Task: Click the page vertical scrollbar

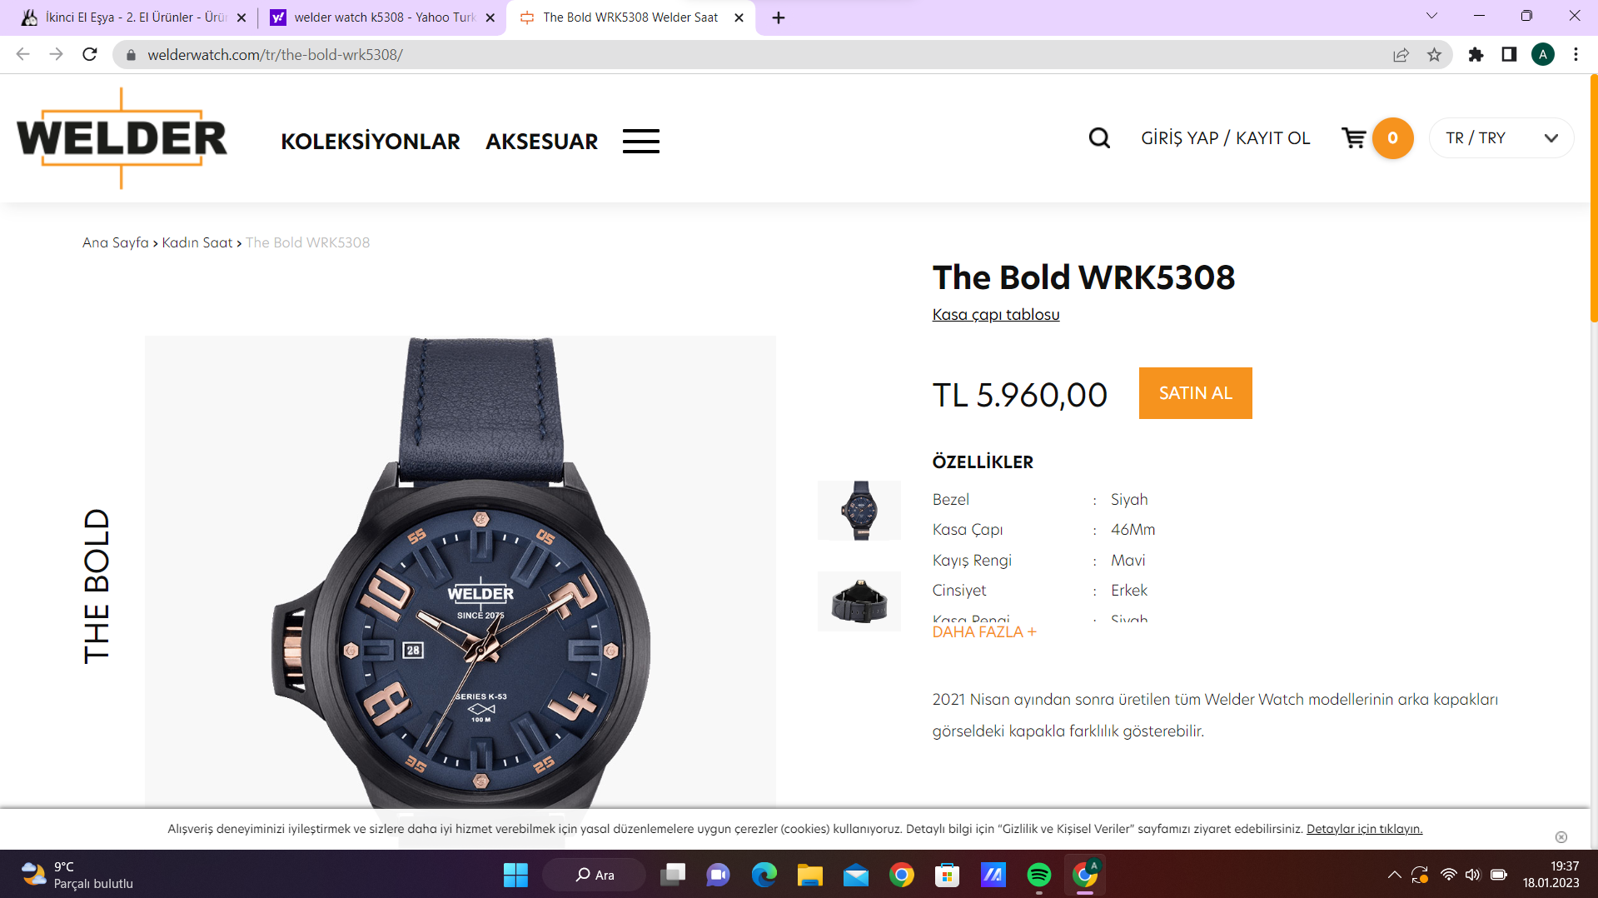Action: tap(1593, 200)
